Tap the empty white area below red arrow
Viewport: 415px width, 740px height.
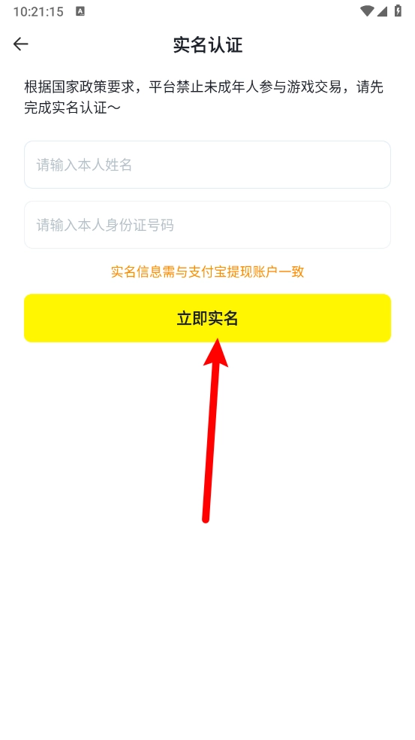coord(207,628)
